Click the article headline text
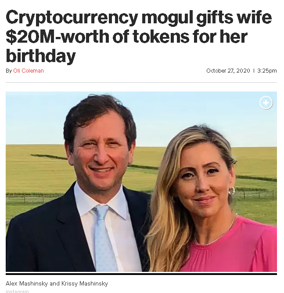Image resolution: width=284 pixels, height=293 pixels. pyautogui.click(x=139, y=37)
